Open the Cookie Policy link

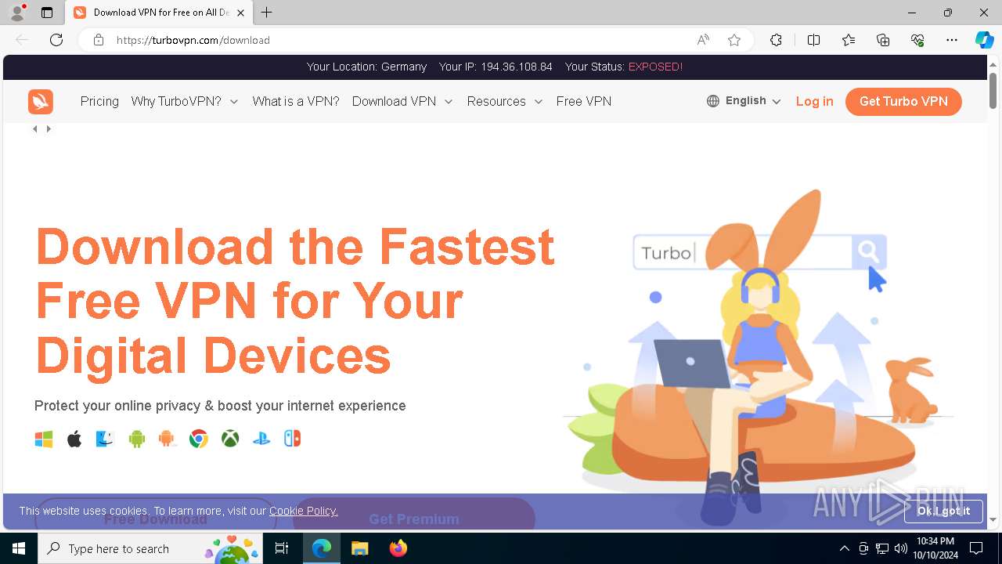pyautogui.click(x=304, y=511)
